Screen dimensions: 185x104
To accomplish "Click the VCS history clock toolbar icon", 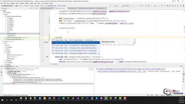I will pyautogui.click(x=162, y=6).
